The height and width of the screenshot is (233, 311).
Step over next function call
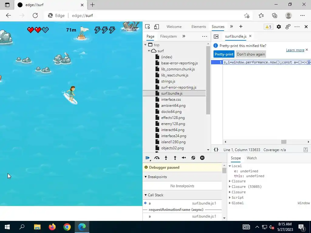tap(157, 158)
